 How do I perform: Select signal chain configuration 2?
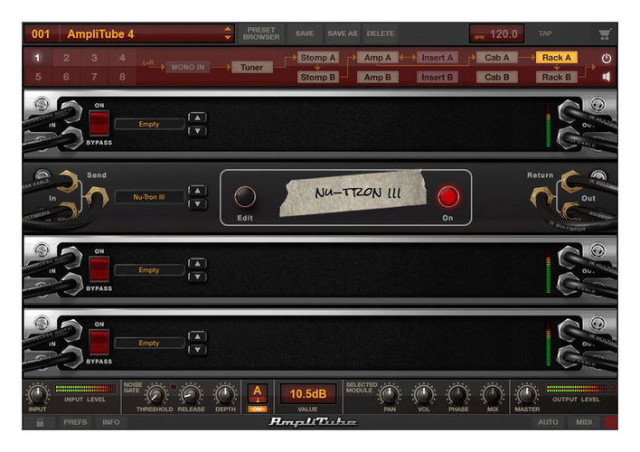(66, 58)
